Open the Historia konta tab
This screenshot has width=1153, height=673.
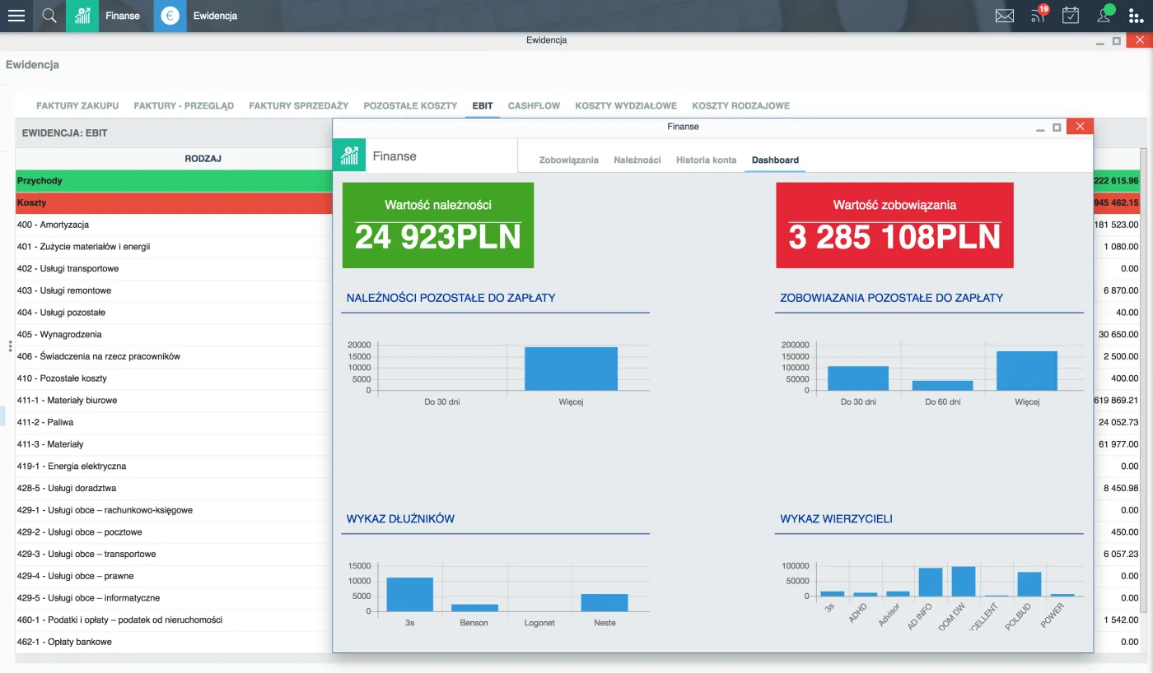pos(706,160)
